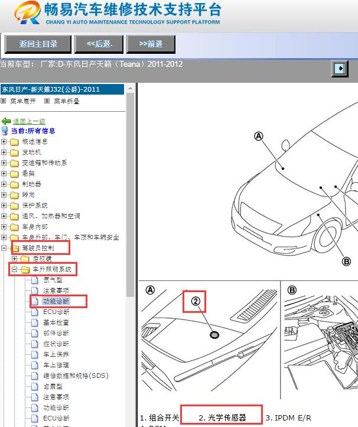
Task: Click the folder icon for 发动机
Action: (x=14, y=153)
